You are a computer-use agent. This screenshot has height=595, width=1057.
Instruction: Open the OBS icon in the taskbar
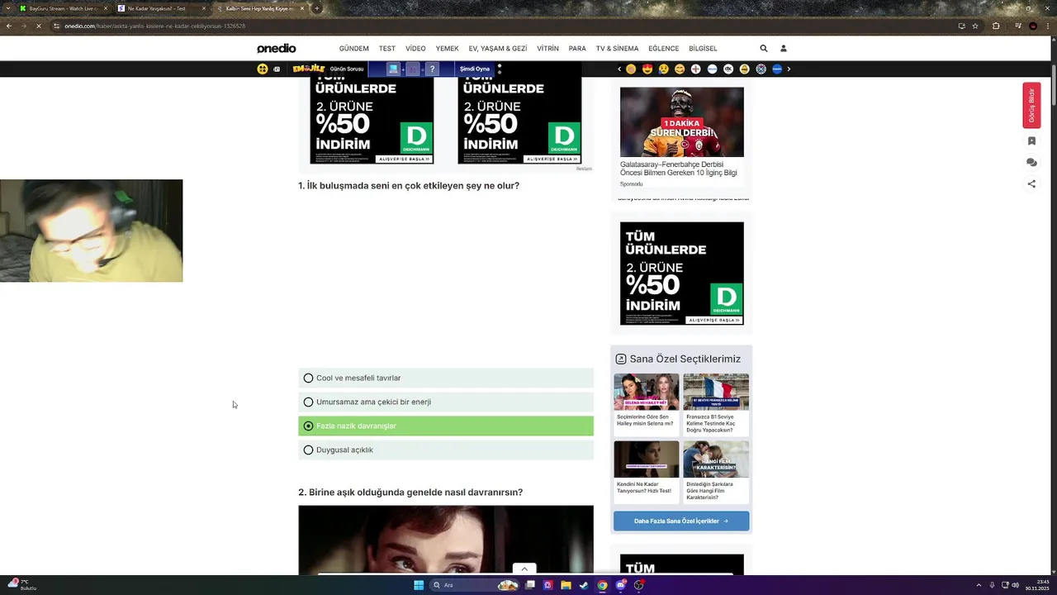pyautogui.click(x=638, y=585)
